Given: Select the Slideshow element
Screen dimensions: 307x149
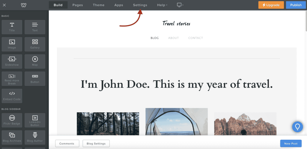Looking at the screenshot, I should point(12,61).
